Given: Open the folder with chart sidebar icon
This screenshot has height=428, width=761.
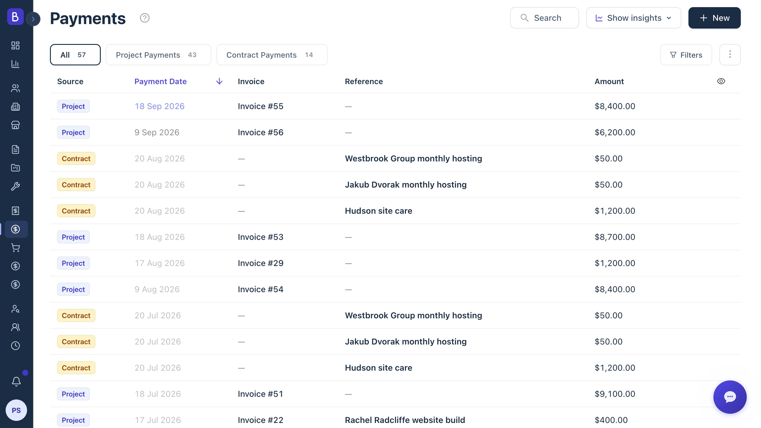Looking at the screenshot, I should tap(15, 168).
